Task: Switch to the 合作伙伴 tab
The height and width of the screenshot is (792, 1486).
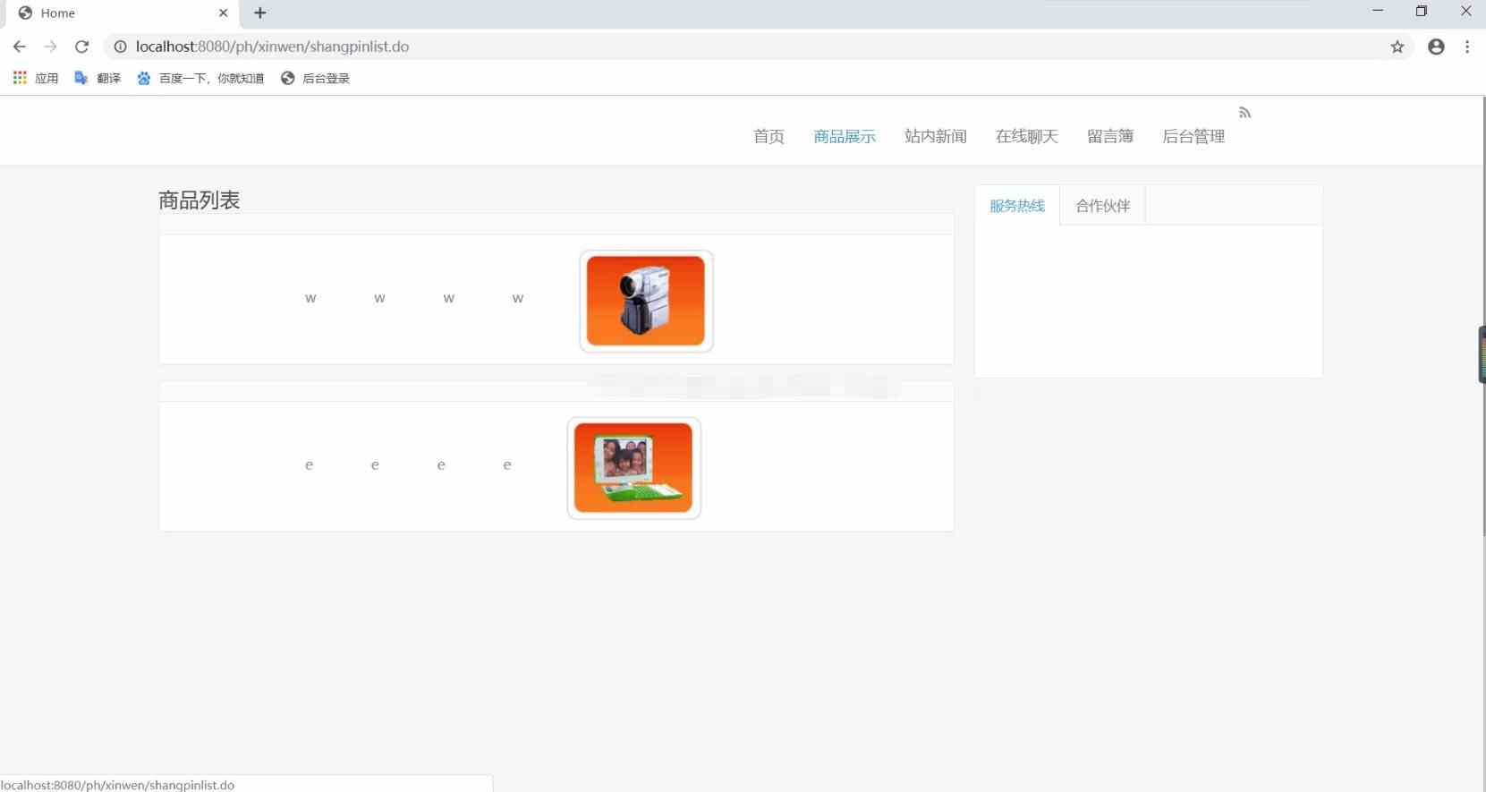Action: 1103,205
